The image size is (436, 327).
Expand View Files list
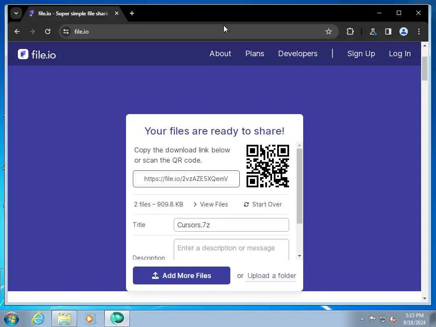pyautogui.click(x=210, y=204)
